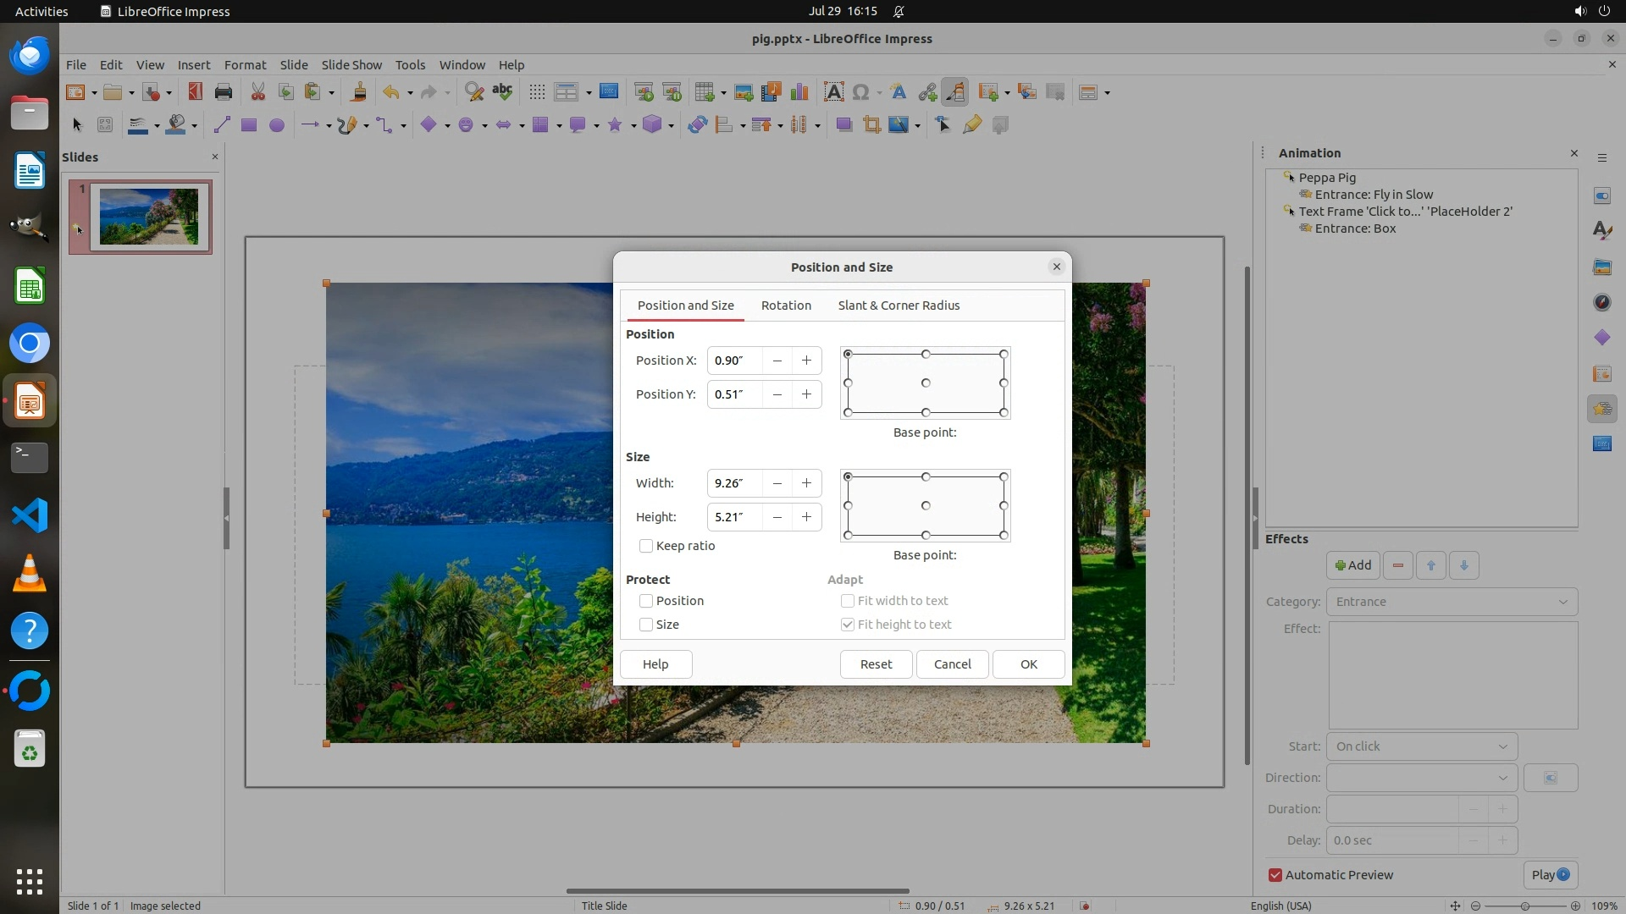The image size is (1626, 914).
Task: Open the sidebar Gallery deck icon
Action: 1601,267
